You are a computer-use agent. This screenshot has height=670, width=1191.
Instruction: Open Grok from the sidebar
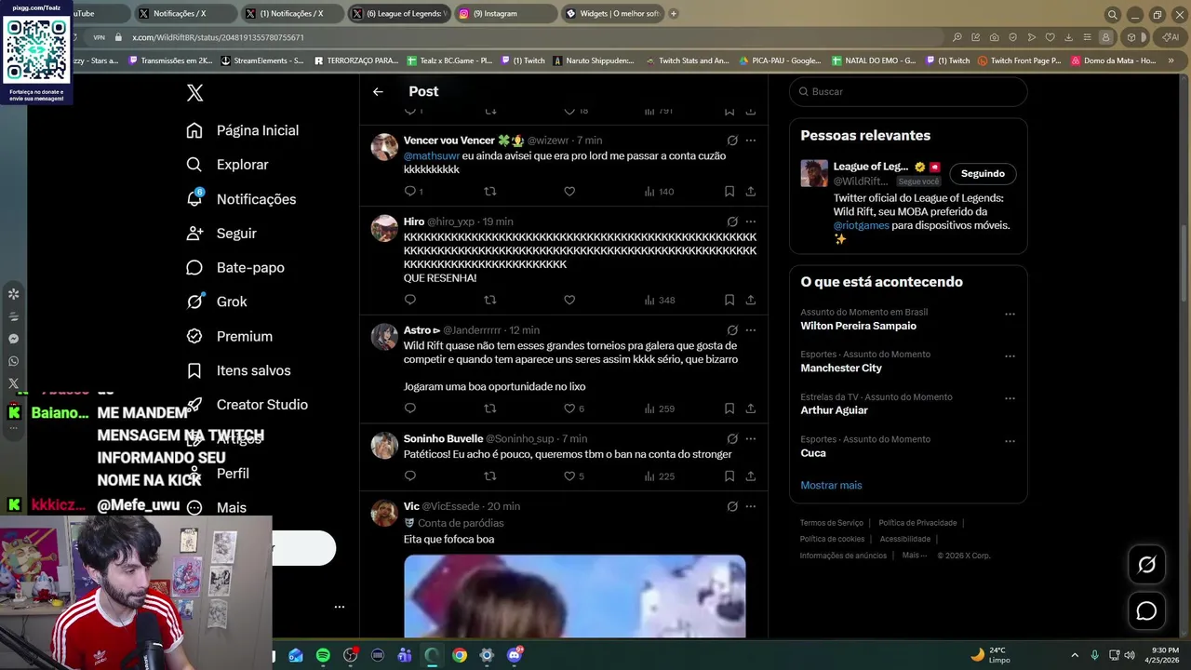[x=217, y=301]
